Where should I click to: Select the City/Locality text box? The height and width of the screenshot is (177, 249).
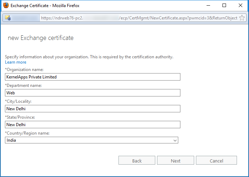93,109
